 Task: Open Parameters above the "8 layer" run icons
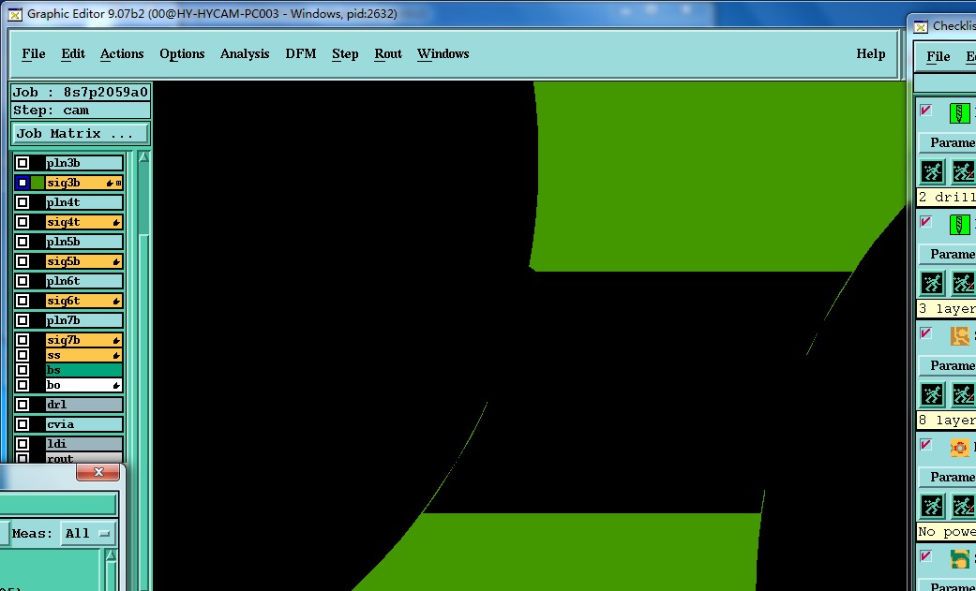pyautogui.click(x=947, y=365)
